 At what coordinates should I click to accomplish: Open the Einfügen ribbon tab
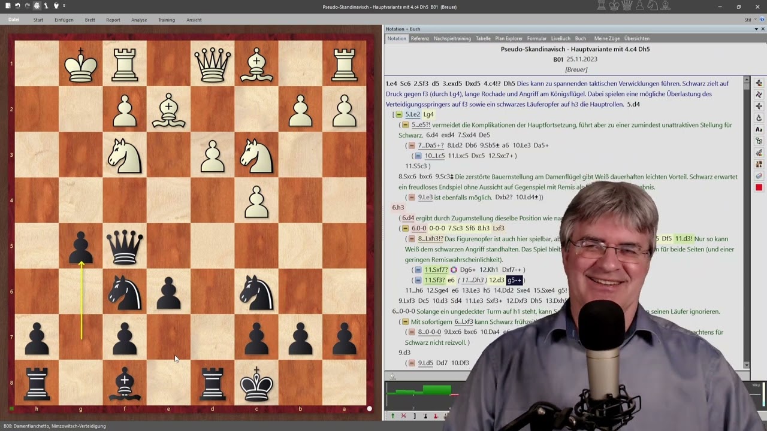pyautogui.click(x=64, y=20)
